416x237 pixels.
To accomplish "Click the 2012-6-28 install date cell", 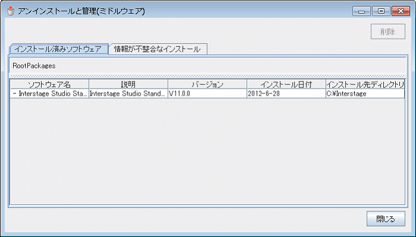I will tap(286, 94).
